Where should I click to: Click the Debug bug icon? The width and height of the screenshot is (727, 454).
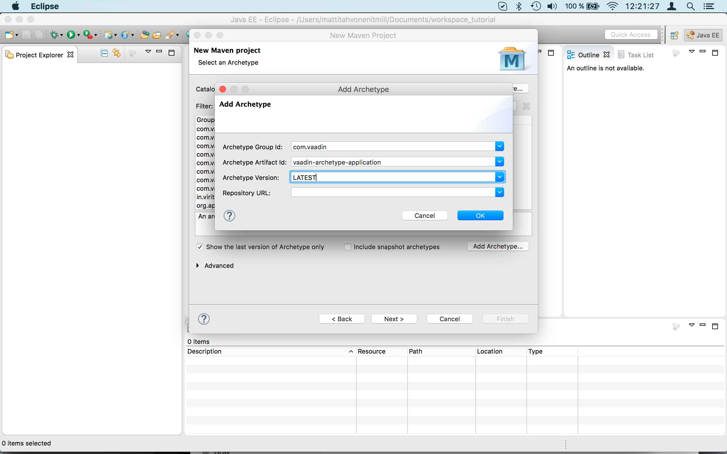(54, 35)
